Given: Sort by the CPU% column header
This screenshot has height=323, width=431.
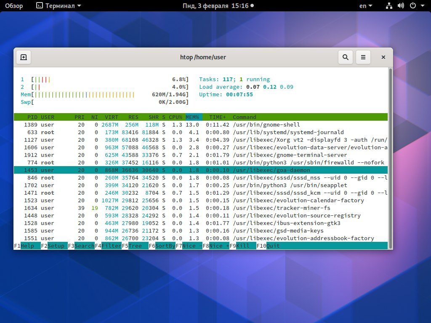Looking at the screenshot, I should pyautogui.click(x=176, y=117).
